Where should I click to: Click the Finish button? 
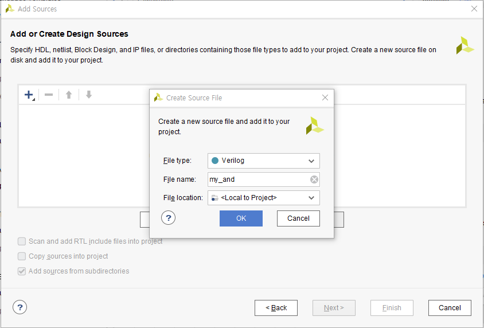click(x=392, y=308)
